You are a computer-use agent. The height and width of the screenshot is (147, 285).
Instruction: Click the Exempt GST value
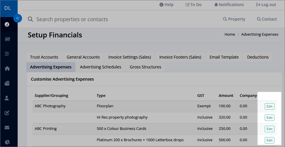[x=204, y=106]
